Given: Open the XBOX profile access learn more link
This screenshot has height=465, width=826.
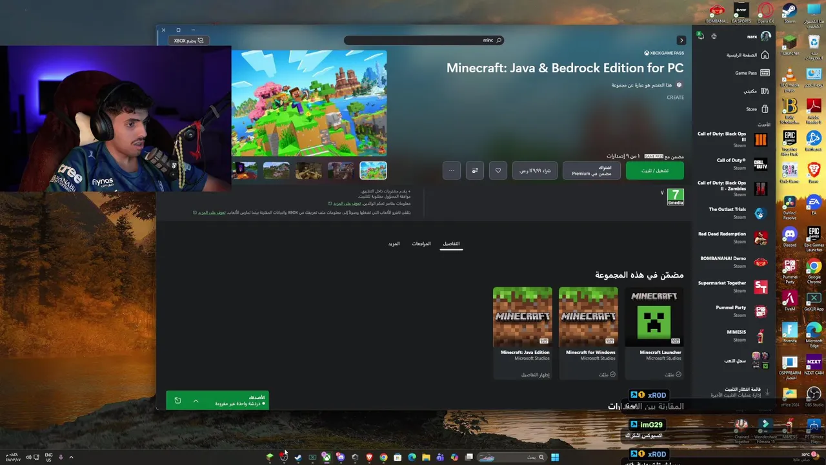Looking at the screenshot, I should (212, 212).
